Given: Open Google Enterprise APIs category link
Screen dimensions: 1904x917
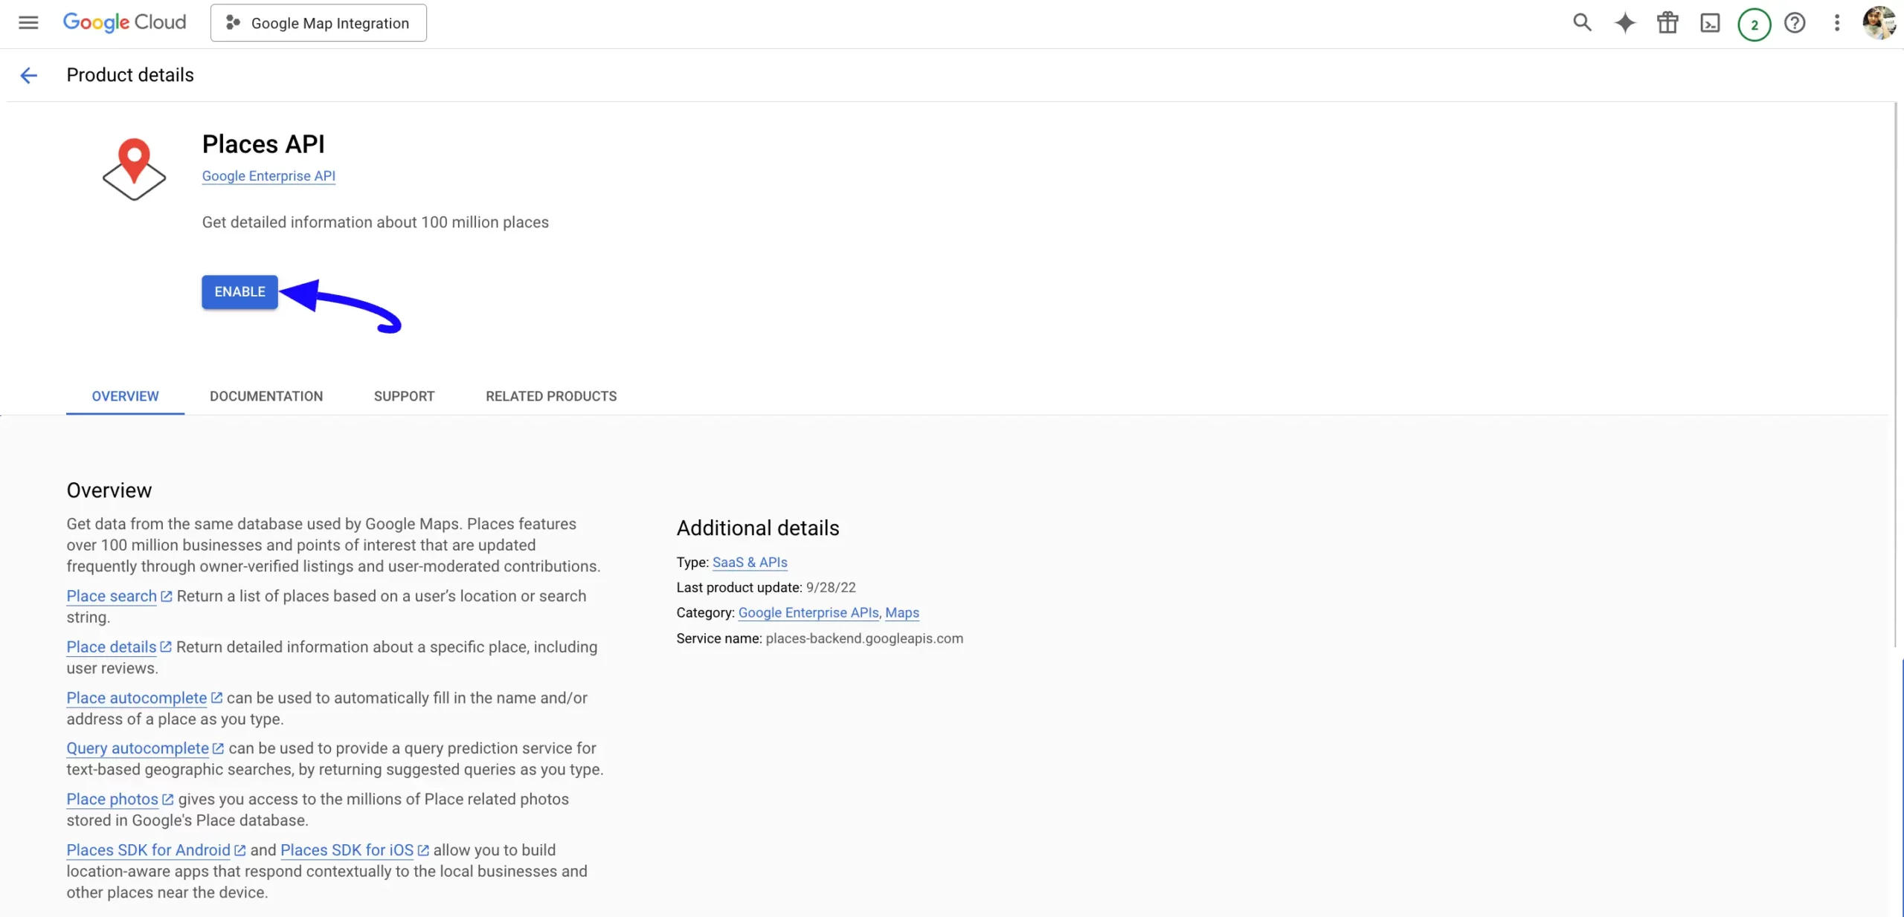Looking at the screenshot, I should tap(808, 613).
